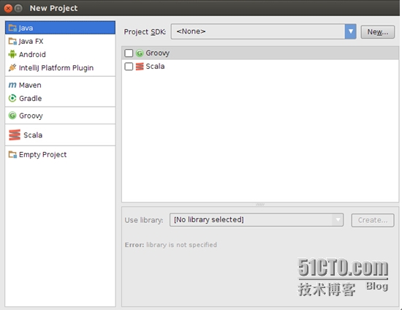Click the IntelliJ Platform Plugin plug icon
The image size is (402, 310).
coord(12,68)
